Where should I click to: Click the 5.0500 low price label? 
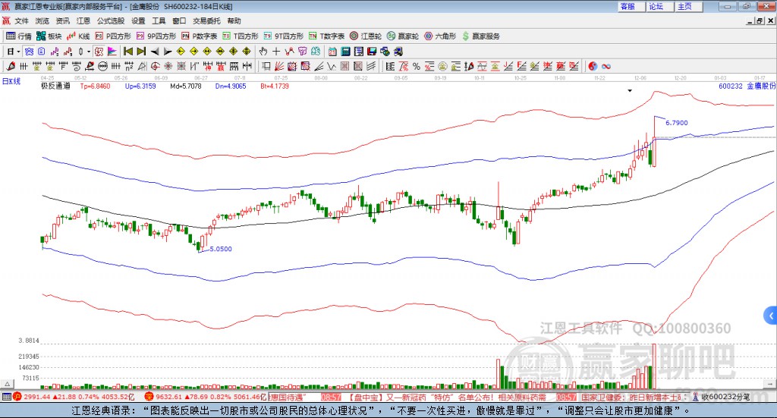point(221,249)
